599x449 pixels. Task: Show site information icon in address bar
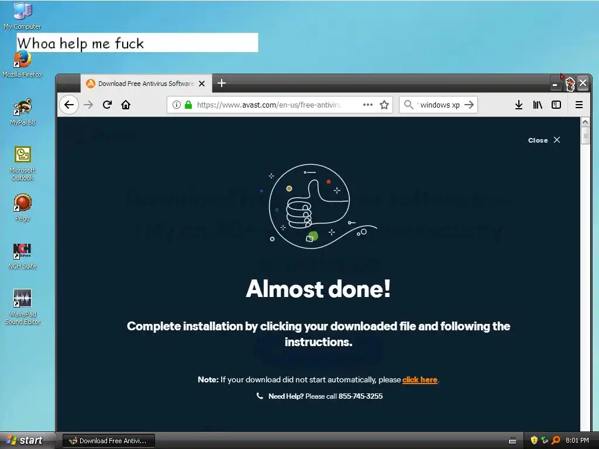point(176,105)
